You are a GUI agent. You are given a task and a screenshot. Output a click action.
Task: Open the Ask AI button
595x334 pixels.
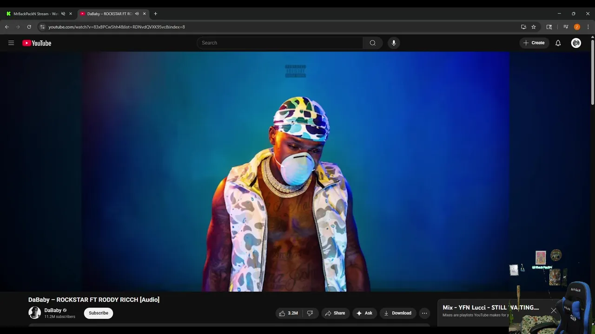pos(364,313)
